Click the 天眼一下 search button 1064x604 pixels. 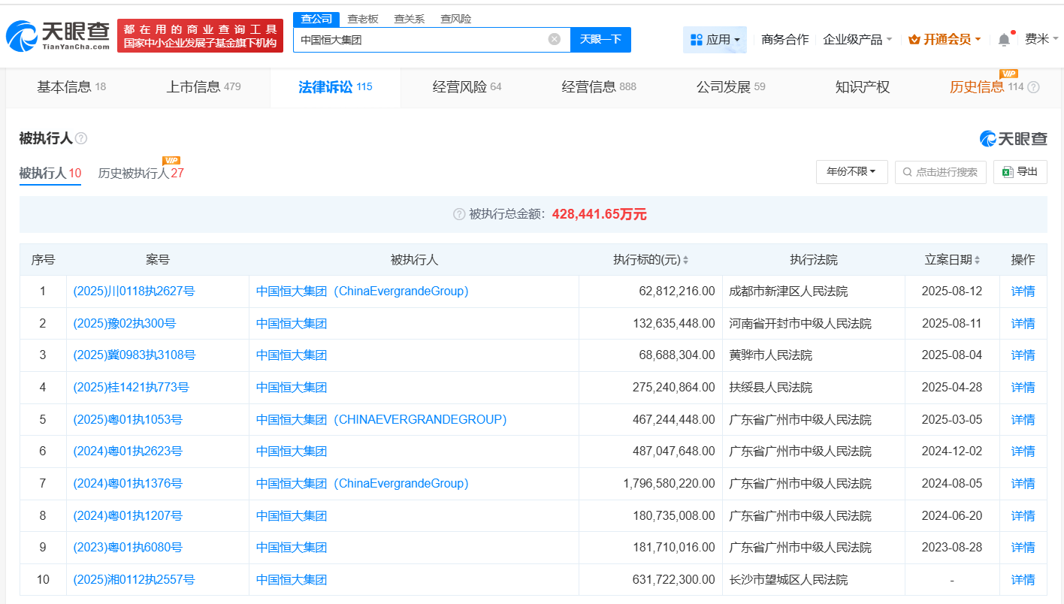pos(600,39)
